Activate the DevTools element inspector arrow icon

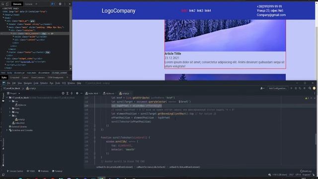coord(3,4)
